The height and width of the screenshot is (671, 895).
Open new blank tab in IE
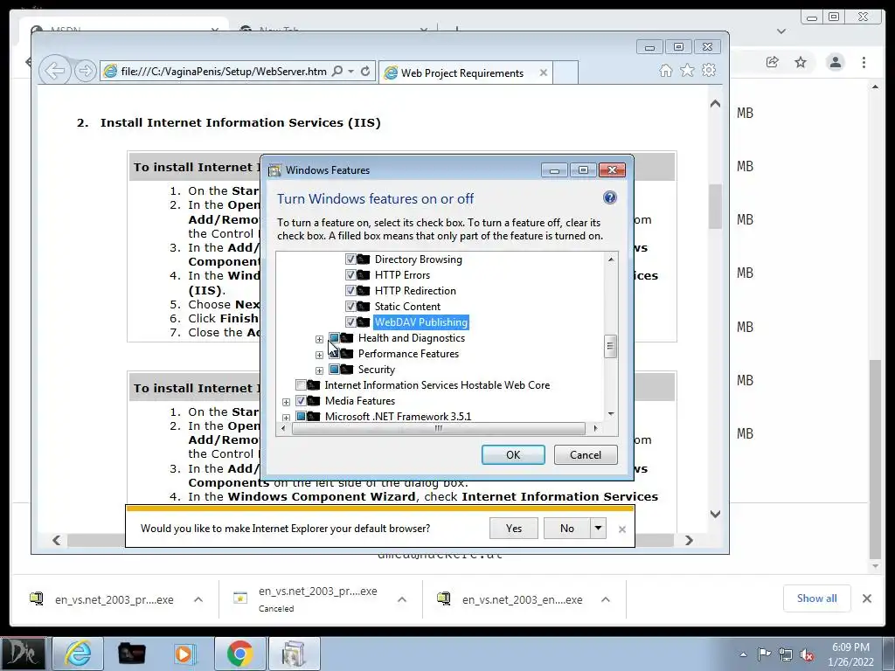click(565, 73)
